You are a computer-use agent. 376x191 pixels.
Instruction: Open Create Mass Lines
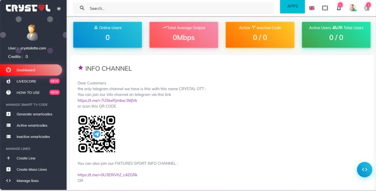click(31, 169)
